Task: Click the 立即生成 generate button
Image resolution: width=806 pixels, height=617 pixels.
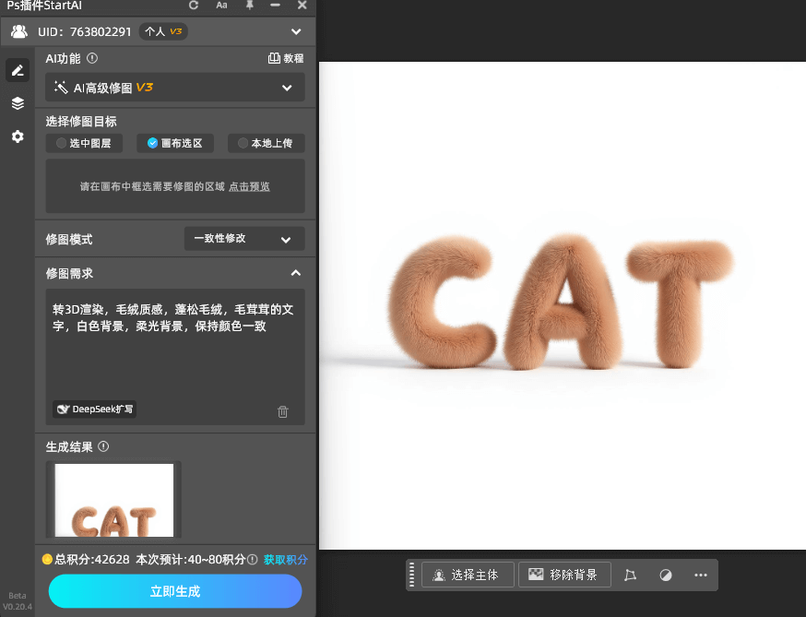Action: pyautogui.click(x=174, y=591)
